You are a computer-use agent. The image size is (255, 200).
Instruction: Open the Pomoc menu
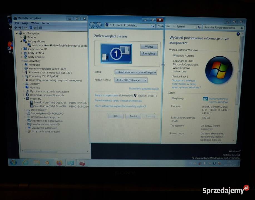46,23
